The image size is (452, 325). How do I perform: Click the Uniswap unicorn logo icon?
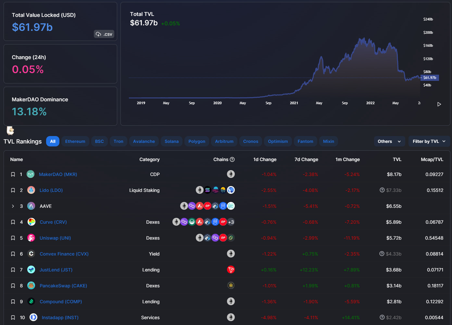click(31, 238)
